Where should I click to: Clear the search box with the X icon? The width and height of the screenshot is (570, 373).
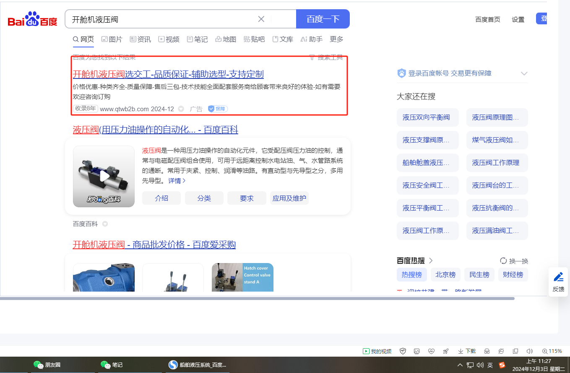point(261,19)
